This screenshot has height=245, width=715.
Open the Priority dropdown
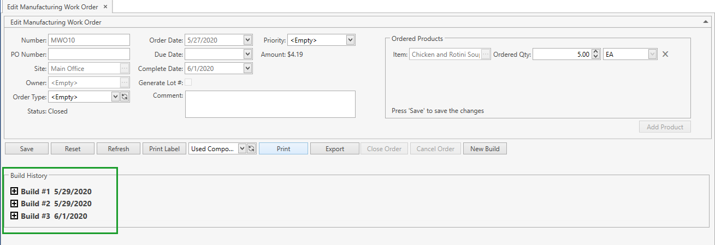350,40
